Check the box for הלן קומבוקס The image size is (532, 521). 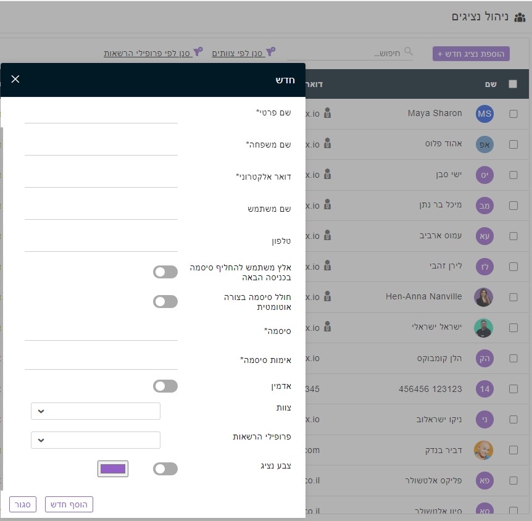click(x=513, y=359)
